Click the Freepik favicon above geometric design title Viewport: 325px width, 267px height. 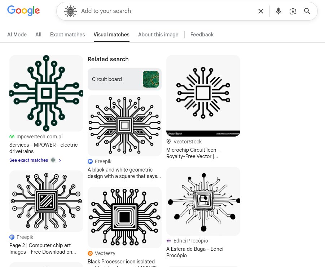[90, 161]
